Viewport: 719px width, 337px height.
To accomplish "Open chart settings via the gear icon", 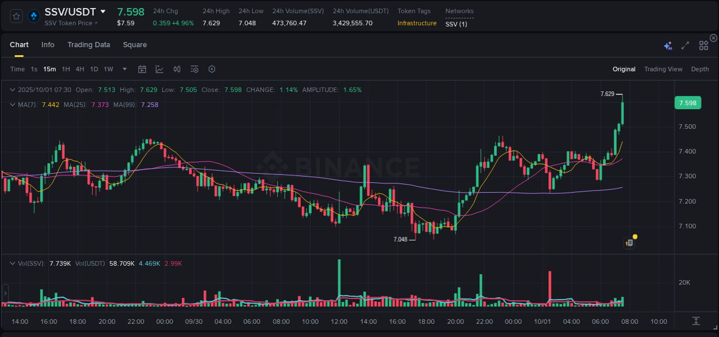I will pos(212,69).
